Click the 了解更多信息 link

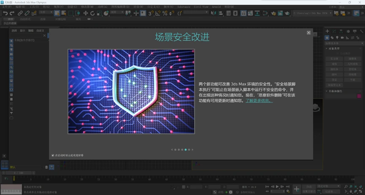point(259,101)
